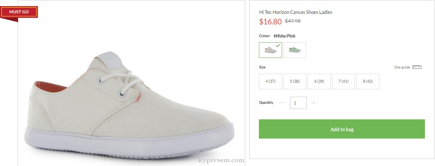
Task: Choose the green shoe colour swatch
Action: click(295, 50)
